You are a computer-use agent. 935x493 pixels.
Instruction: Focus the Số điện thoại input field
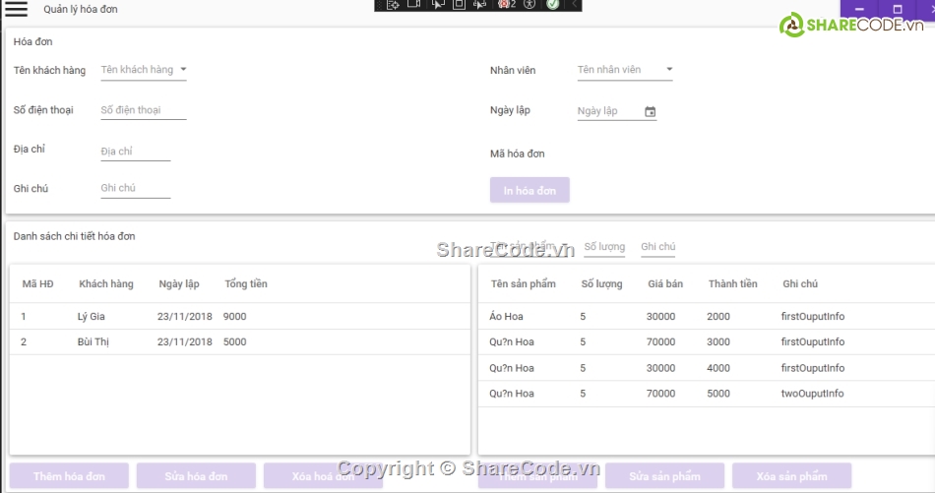(143, 110)
